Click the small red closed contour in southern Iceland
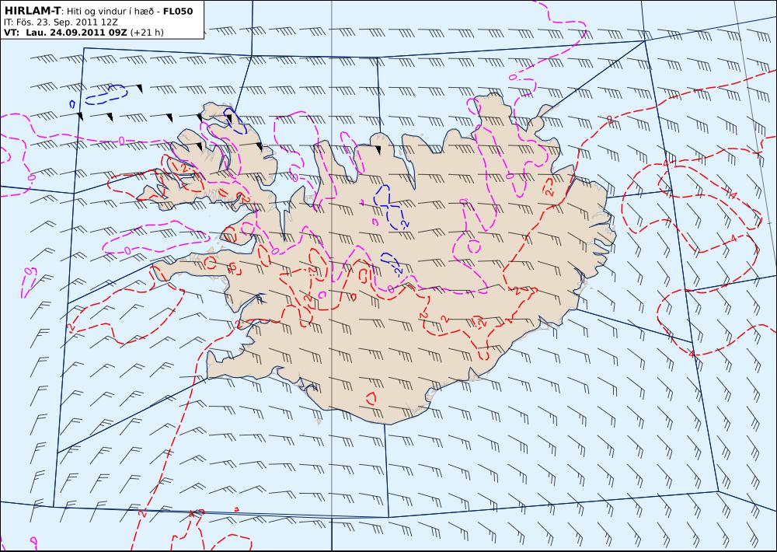777x552 pixels. click(x=371, y=398)
